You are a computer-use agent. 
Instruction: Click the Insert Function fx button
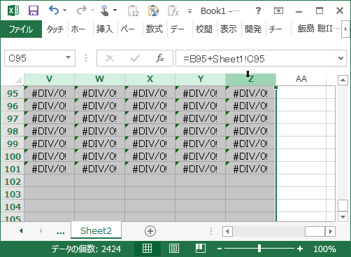pos(160,58)
